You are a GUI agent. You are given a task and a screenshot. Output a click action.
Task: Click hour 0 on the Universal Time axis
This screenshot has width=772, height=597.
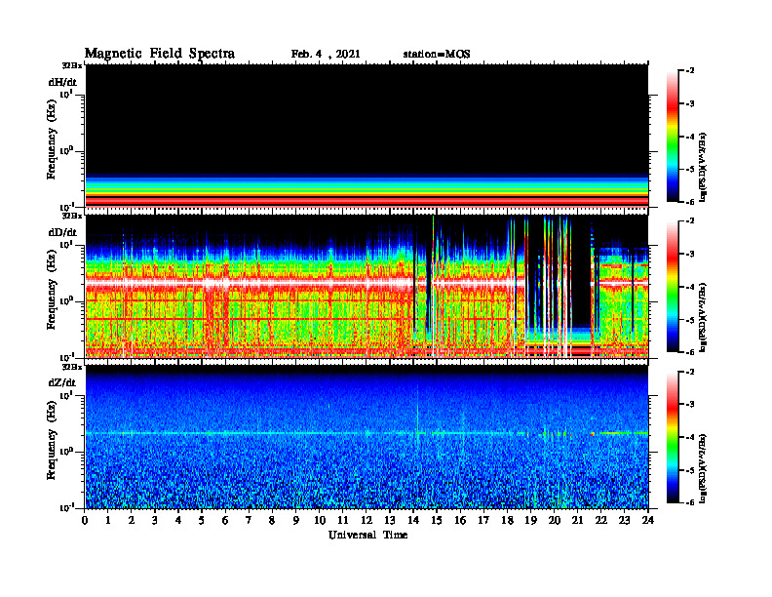point(85,521)
